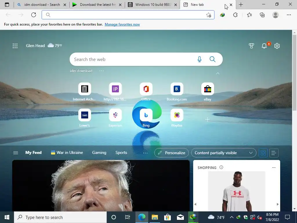The width and height of the screenshot is (297, 223).
Task: Open the Office quick link
Action: coord(146,92)
